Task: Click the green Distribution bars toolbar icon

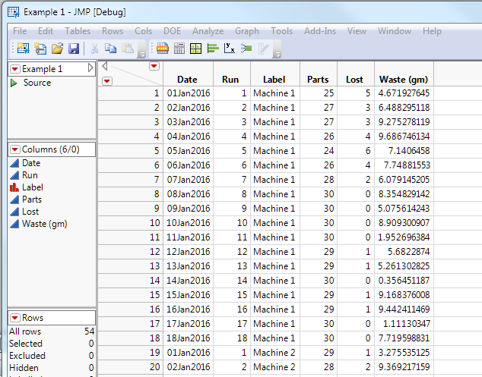Action: click(x=212, y=49)
